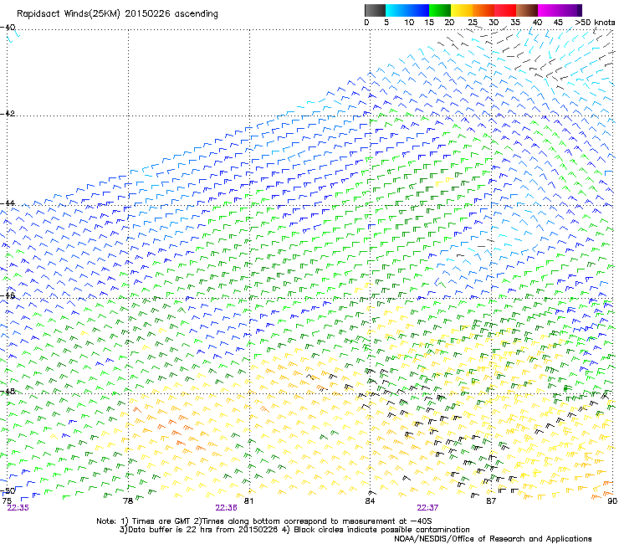The width and height of the screenshot is (619, 544).
Task: Select the blue 10-15 knots legend swatch
Action: (418, 10)
